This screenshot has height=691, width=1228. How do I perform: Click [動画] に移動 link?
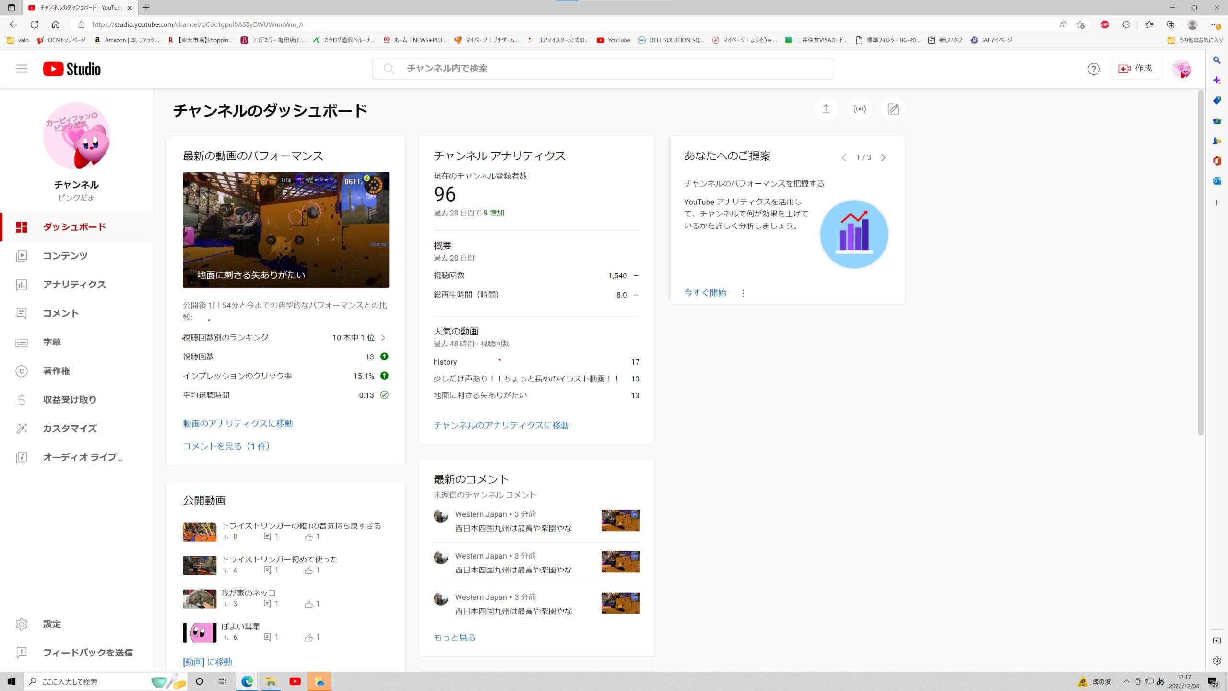pos(207,662)
